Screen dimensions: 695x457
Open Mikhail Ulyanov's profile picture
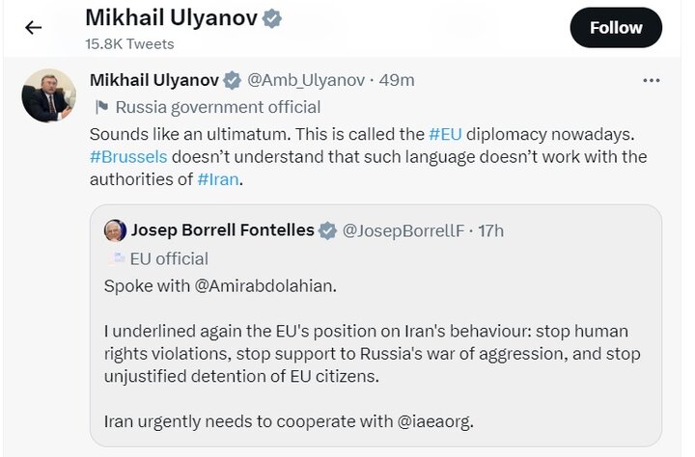[48, 95]
